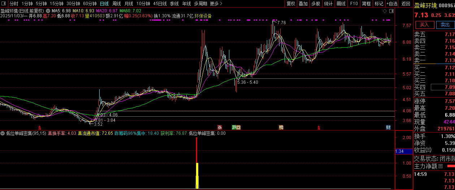Click the 卖一 price 7.13 row
The height and width of the screenshot is (190, 455).
pos(434,60)
